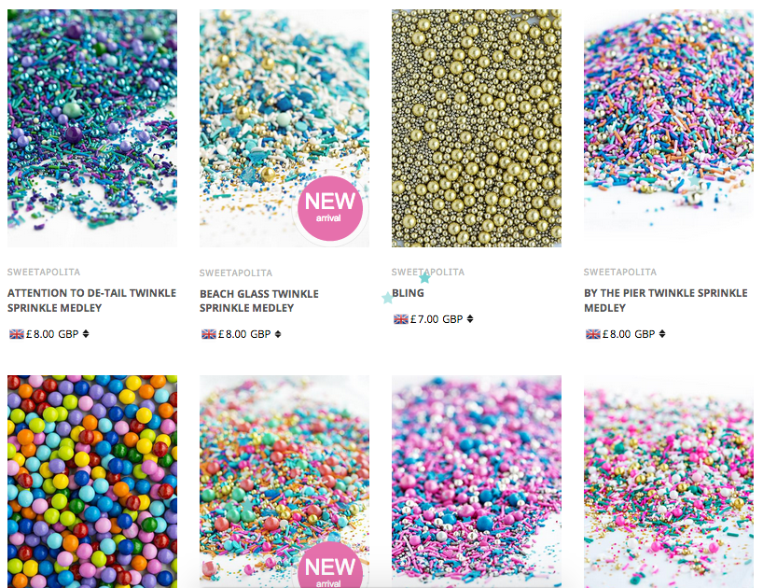Click the pink NEW arrival badge on Beach Glass

coord(330,208)
